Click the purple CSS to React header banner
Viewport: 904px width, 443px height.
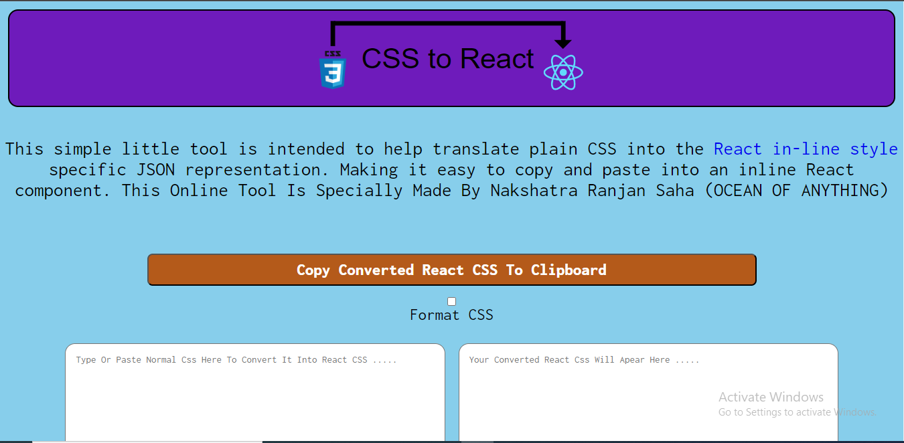point(452,58)
